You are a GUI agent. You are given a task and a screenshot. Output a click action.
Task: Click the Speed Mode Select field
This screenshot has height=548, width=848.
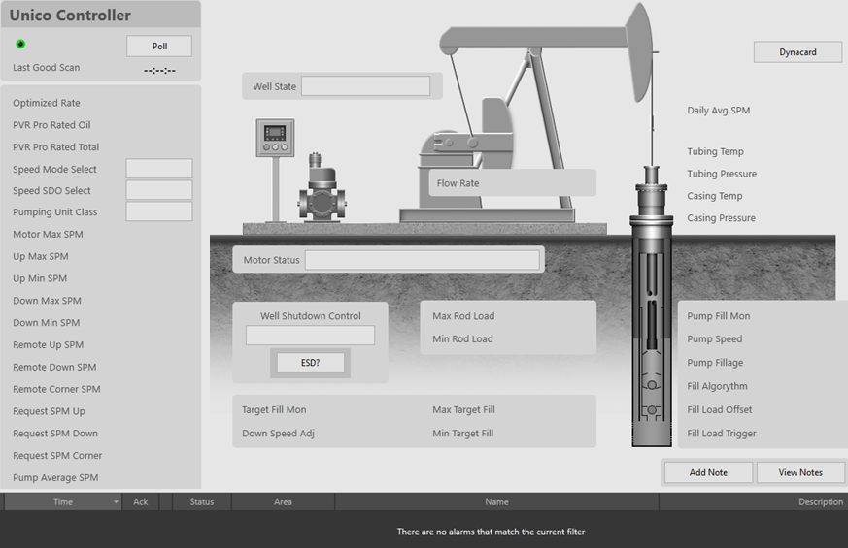159,169
